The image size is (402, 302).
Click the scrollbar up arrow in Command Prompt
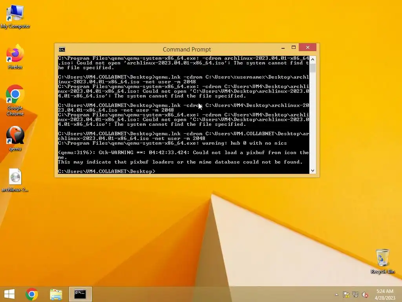click(x=312, y=59)
